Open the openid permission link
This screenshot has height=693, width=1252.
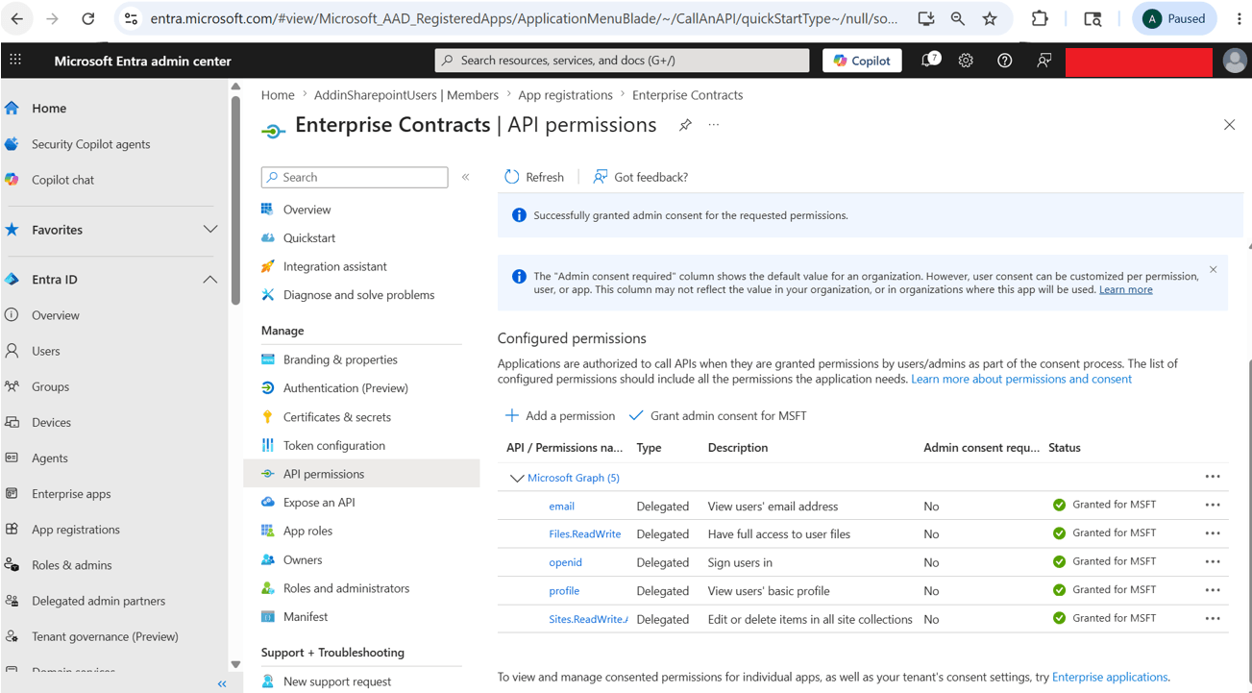(x=566, y=562)
